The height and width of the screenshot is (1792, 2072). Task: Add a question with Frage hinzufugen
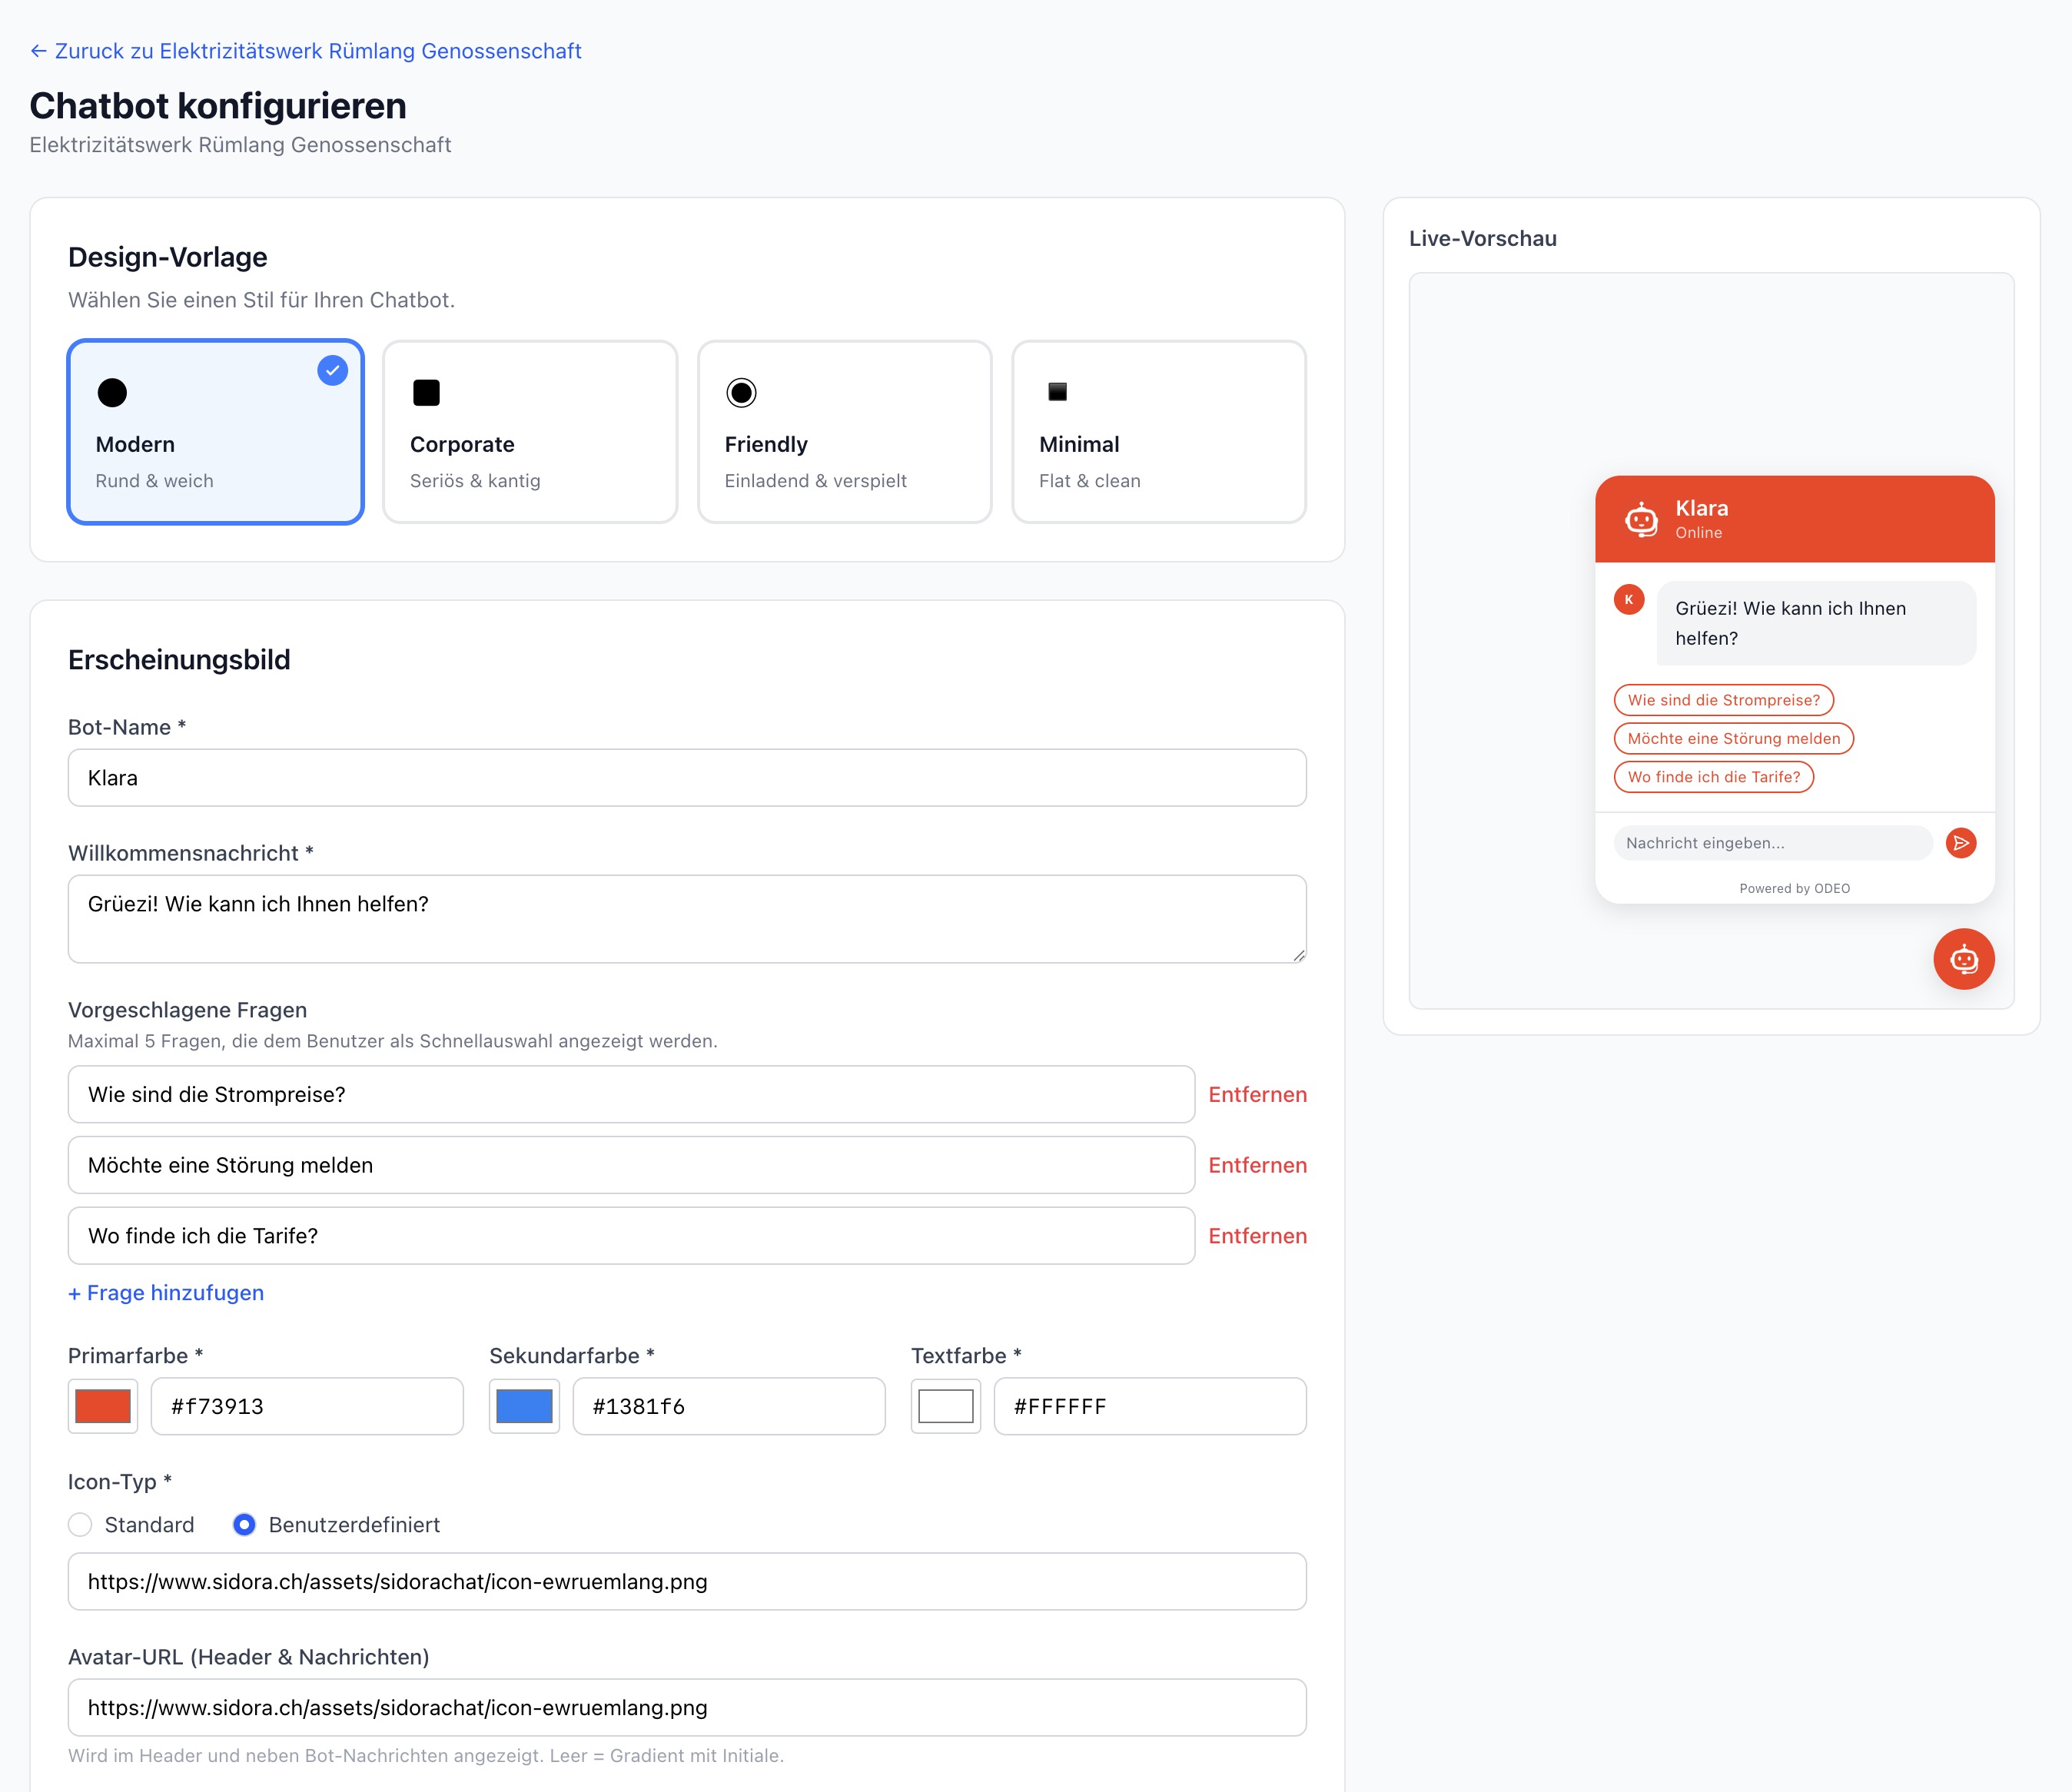[x=166, y=1292]
